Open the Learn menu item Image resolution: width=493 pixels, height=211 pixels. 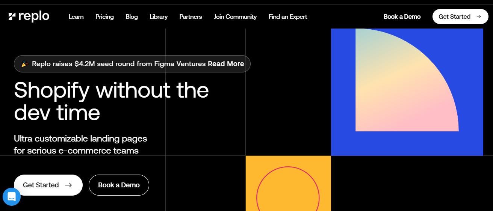tap(76, 17)
